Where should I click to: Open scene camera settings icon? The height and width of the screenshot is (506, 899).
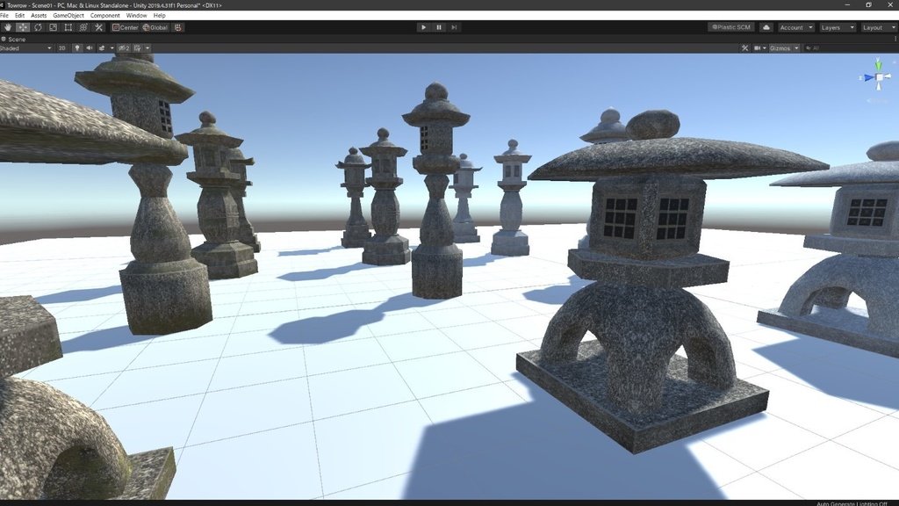[758, 48]
